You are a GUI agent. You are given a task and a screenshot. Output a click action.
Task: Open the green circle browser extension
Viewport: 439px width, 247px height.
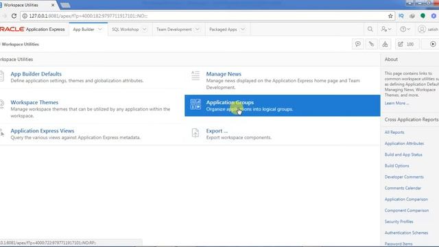[423, 16]
